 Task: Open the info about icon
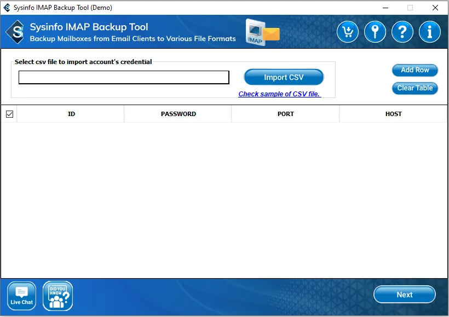click(x=430, y=32)
